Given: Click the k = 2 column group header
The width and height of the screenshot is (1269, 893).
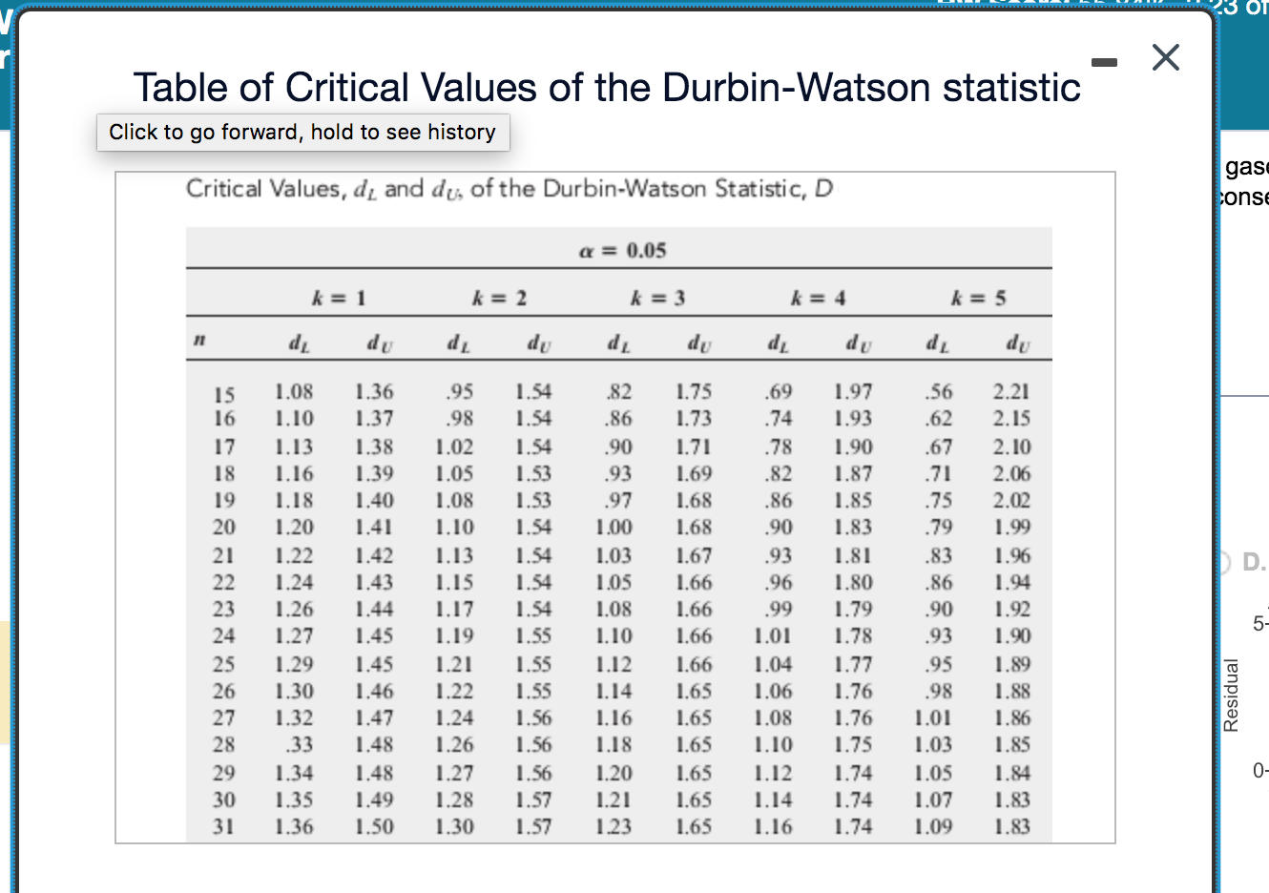Looking at the screenshot, I should click(x=499, y=298).
